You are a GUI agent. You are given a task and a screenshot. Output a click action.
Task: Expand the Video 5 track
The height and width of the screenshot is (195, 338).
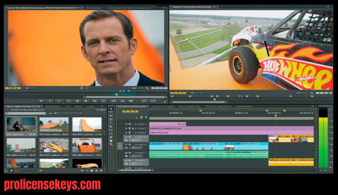click(136, 124)
